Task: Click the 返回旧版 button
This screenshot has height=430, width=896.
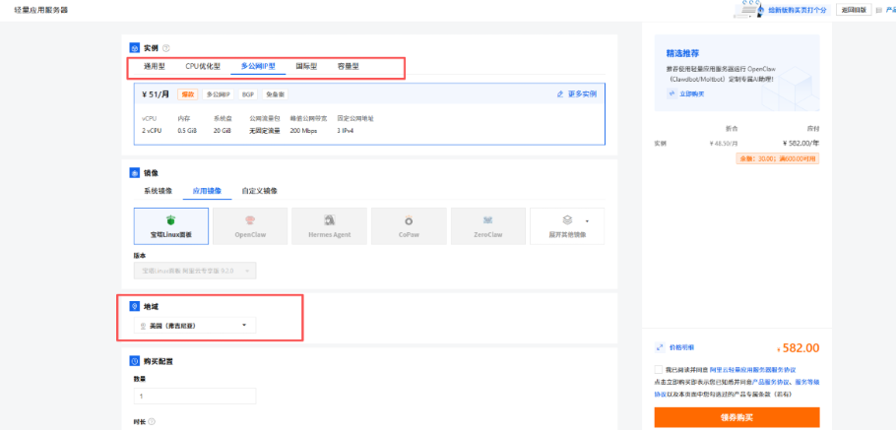Action: point(854,10)
